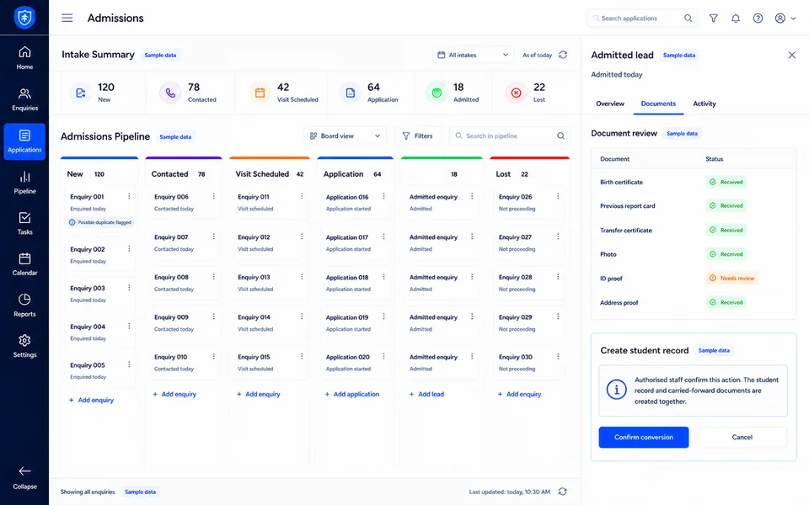
Task: Click the search icon in pipeline search
Action: (561, 136)
